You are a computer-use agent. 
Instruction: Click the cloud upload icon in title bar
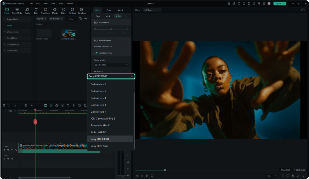point(254,3)
